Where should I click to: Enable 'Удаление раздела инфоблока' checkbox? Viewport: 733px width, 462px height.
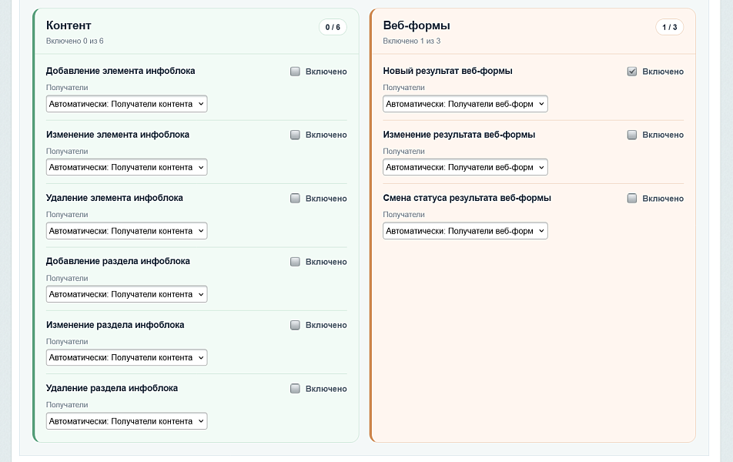click(x=295, y=389)
